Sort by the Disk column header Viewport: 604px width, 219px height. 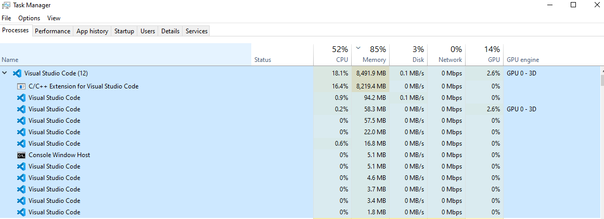coord(408,54)
